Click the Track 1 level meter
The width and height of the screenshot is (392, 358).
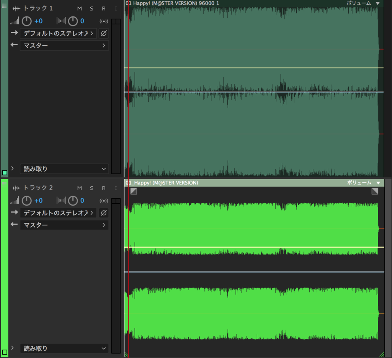point(116,96)
